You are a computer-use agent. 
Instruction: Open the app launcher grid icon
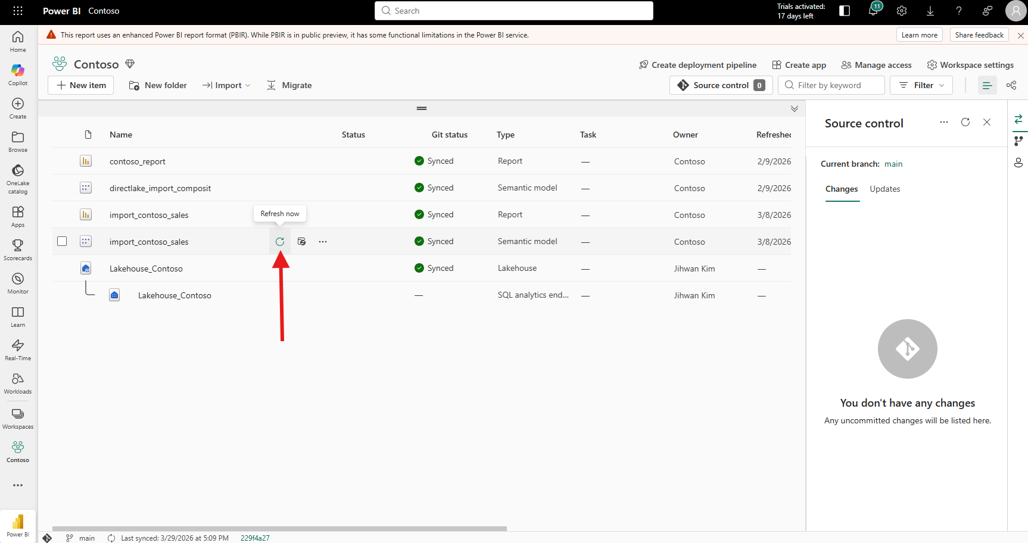click(x=18, y=11)
